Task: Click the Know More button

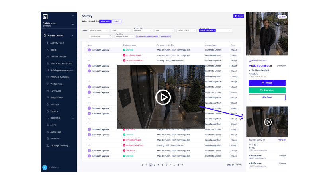Action: [x=105, y=22]
